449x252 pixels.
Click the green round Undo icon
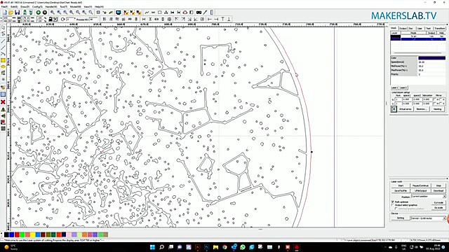[x=39, y=13]
